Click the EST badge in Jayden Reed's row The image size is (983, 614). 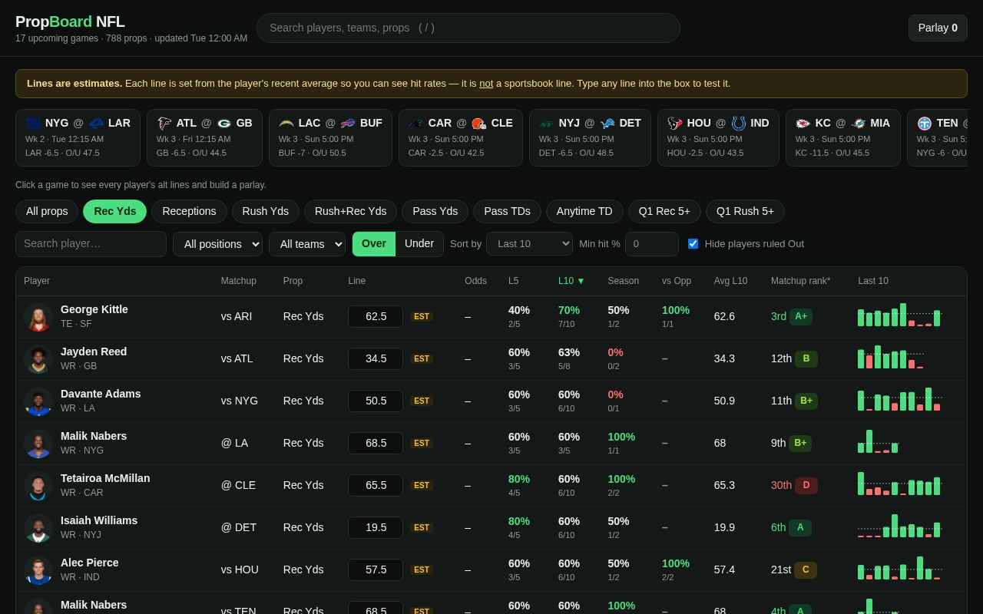click(x=422, y=358)
